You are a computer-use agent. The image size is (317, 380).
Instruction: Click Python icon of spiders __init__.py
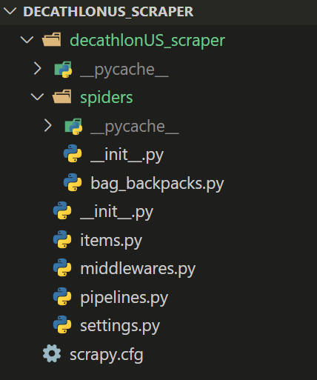(x=73, y=154)
